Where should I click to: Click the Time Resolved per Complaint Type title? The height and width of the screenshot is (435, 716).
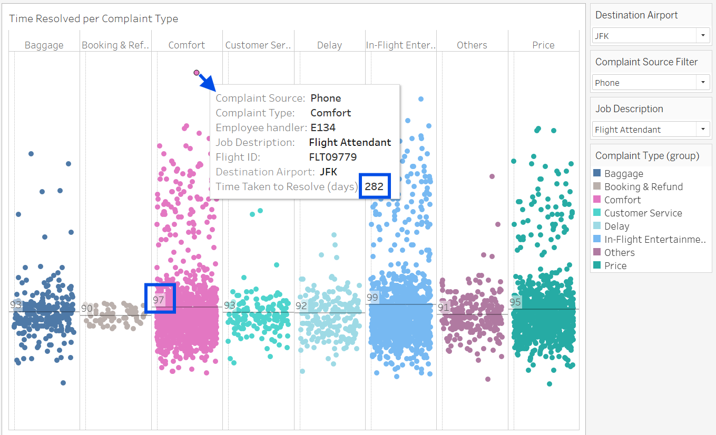[x=94, y=19]
